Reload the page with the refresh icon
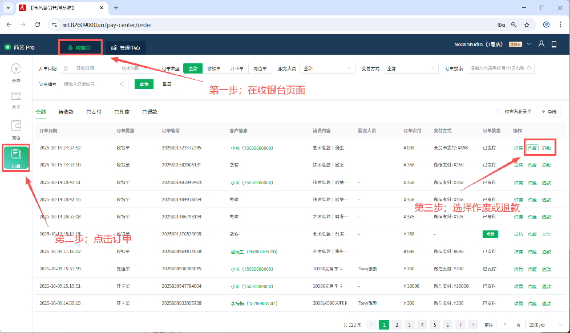The height and width of the screenshot is (333, 570). [x=37, y=25]
